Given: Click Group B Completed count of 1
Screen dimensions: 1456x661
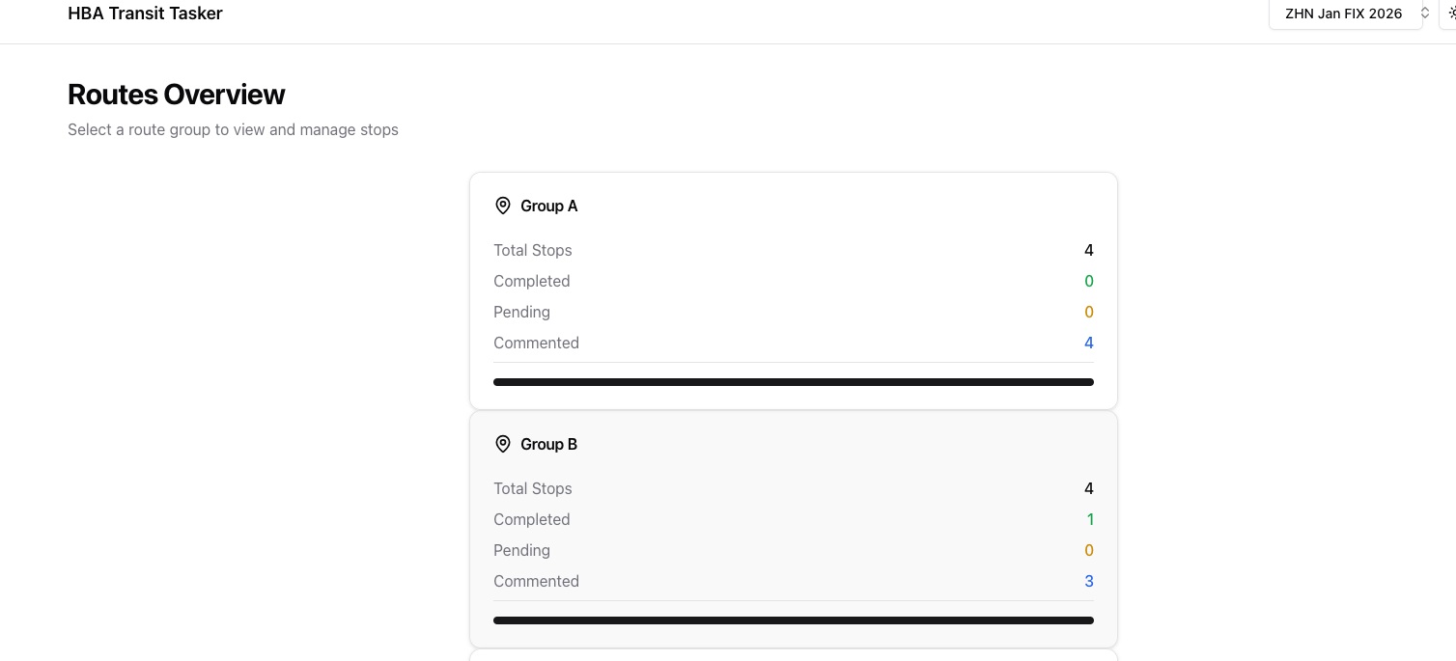Looking at the screenshot, I should 1090,519.
